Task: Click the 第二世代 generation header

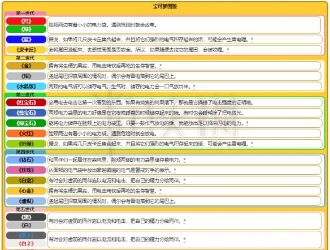Action: pyautogui.click(x=25, y=58)
